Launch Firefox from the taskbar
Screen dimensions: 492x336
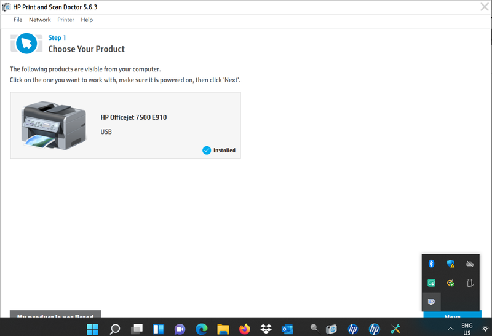pyautogui.click(x=244, y=329)
